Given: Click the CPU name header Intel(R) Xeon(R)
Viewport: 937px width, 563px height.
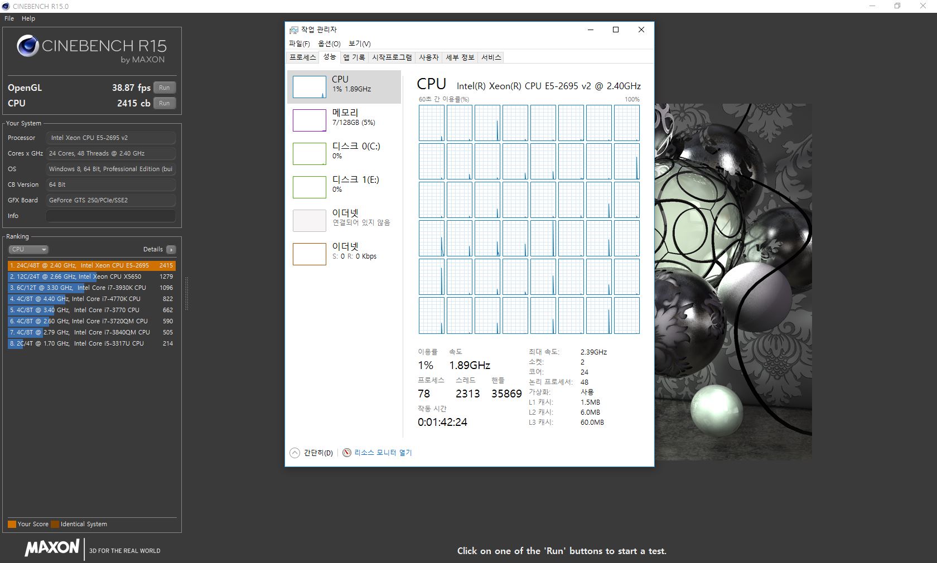Looking at the screenshot, I should tap(549, 86).
